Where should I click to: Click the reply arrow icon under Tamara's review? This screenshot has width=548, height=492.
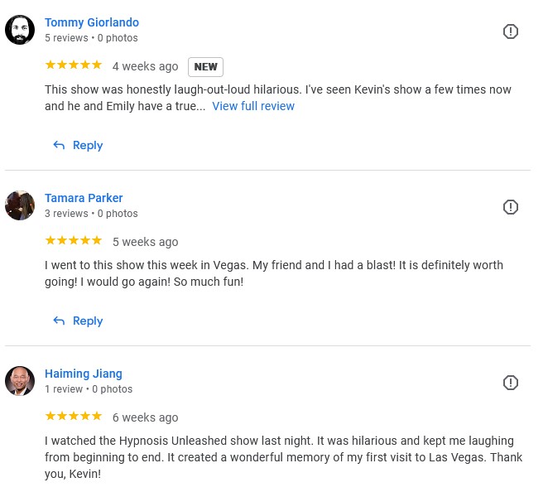click(59, 321)
